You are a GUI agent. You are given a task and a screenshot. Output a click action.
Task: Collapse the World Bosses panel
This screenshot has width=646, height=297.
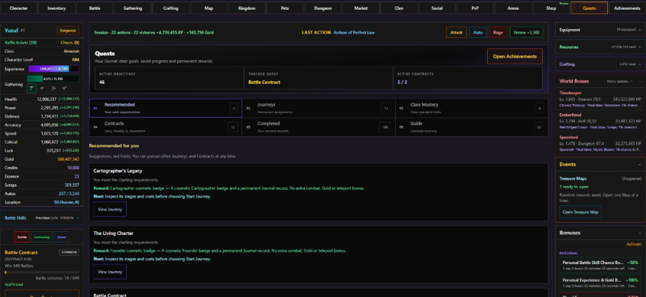(x=640, y=81)
